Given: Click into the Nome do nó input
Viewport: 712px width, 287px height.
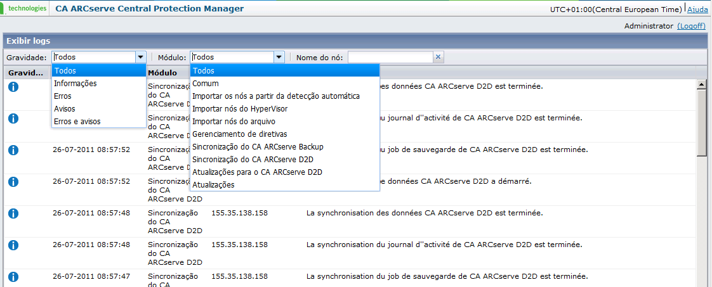Looking at the screenshot, I should (390, 57).
